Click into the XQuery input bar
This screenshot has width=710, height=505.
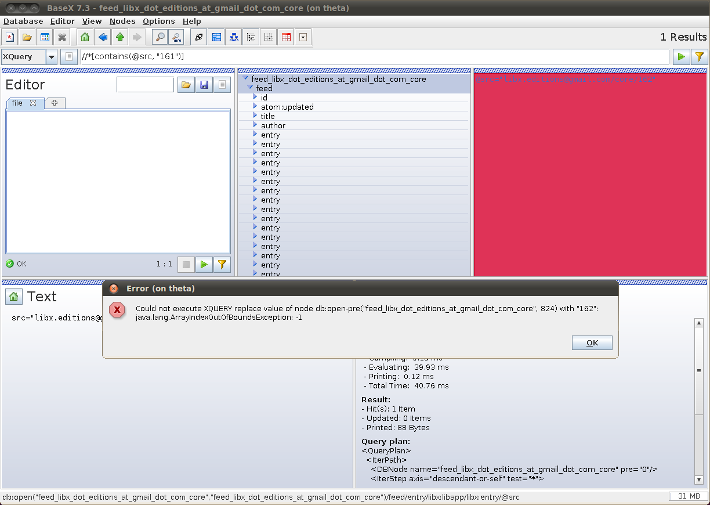pos(374,56)
